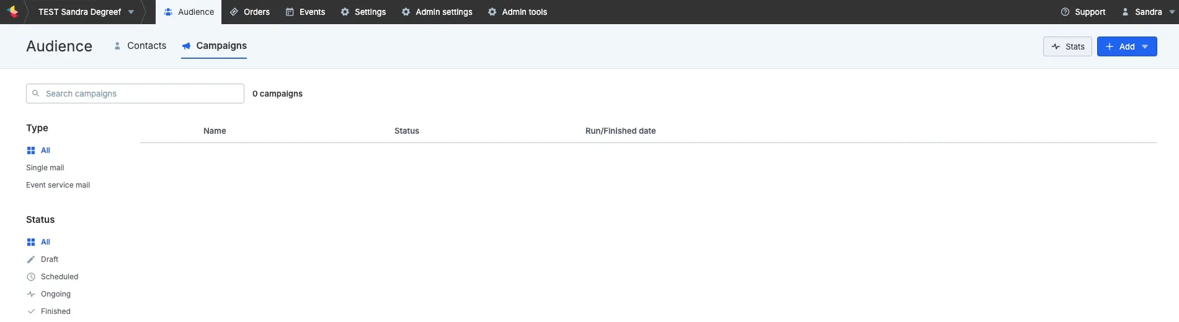The image size is (1179, 322).
Task: Click the Scheduled clock icon
Action: click(31, 277)
